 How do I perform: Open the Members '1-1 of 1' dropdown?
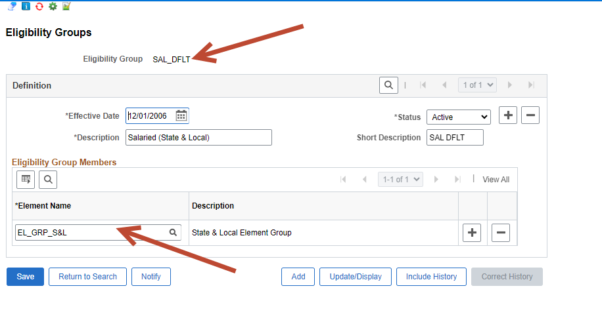pos(400,180)
